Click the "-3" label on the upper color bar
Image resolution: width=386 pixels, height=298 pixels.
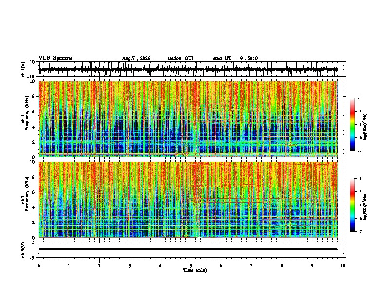[x=359, y=98]
